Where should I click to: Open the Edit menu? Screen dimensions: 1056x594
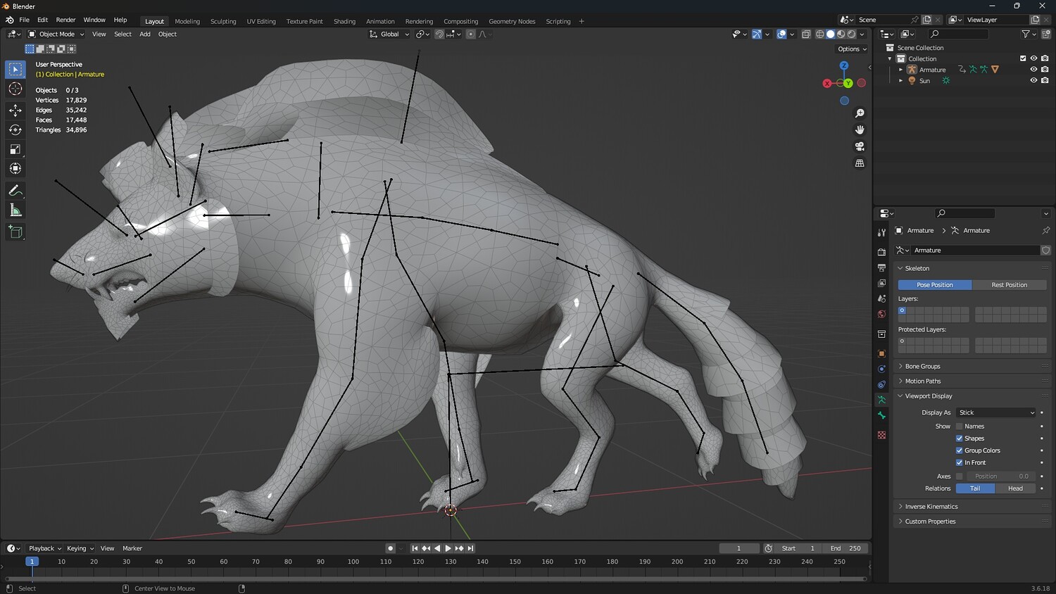42,20
